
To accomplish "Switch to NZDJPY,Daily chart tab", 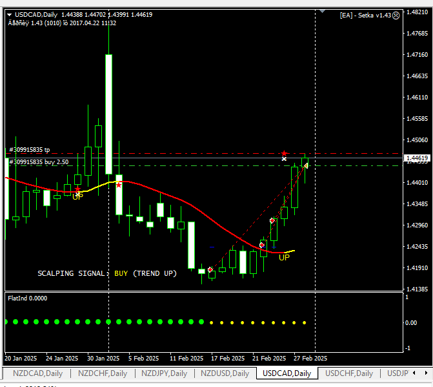I will [165, 373].
